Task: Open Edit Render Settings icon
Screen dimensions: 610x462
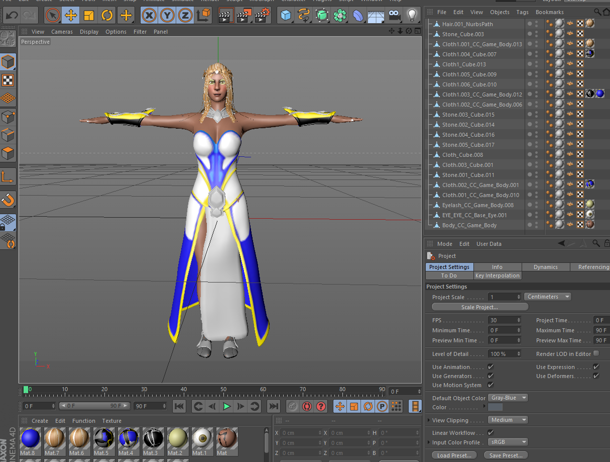Action: tap(262, 16)
